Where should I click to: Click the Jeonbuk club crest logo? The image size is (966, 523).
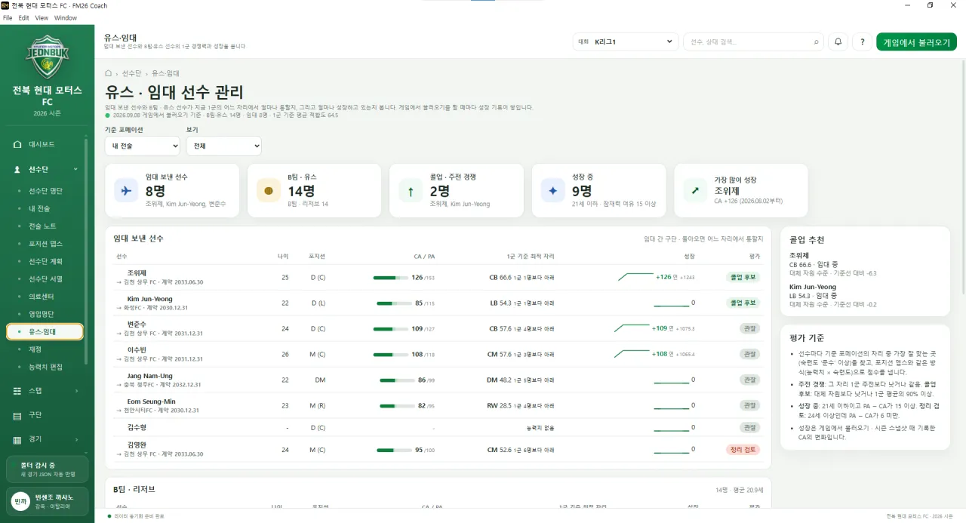47,57
